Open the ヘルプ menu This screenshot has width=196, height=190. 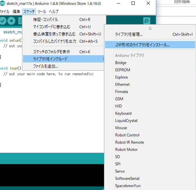click(54, 12)
